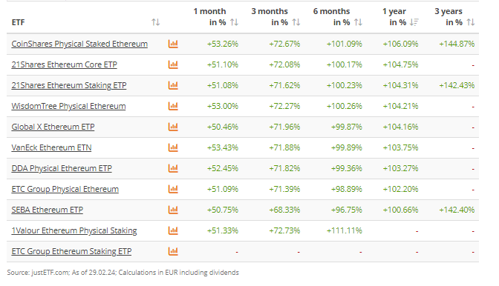499x286 pixels.
Task: Open ETC Group Physical Ethereum link
Action: (65, 189)
